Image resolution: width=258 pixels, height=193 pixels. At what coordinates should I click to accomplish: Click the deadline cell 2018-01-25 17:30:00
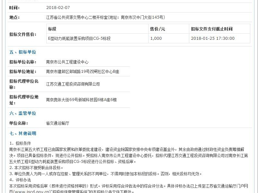pyautogui.click(x=212, y=38)
